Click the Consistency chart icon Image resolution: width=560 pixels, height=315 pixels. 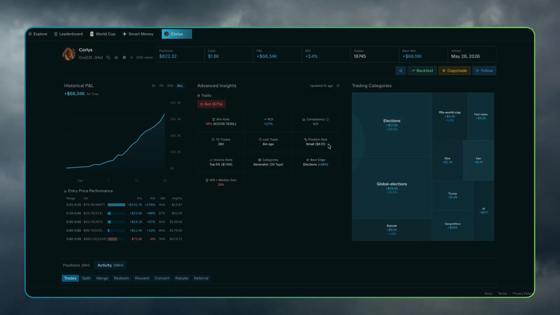coord(304,119)
